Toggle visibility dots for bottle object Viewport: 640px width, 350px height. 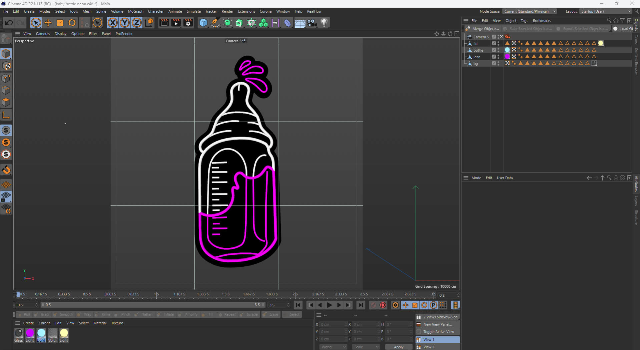(499, 50)
